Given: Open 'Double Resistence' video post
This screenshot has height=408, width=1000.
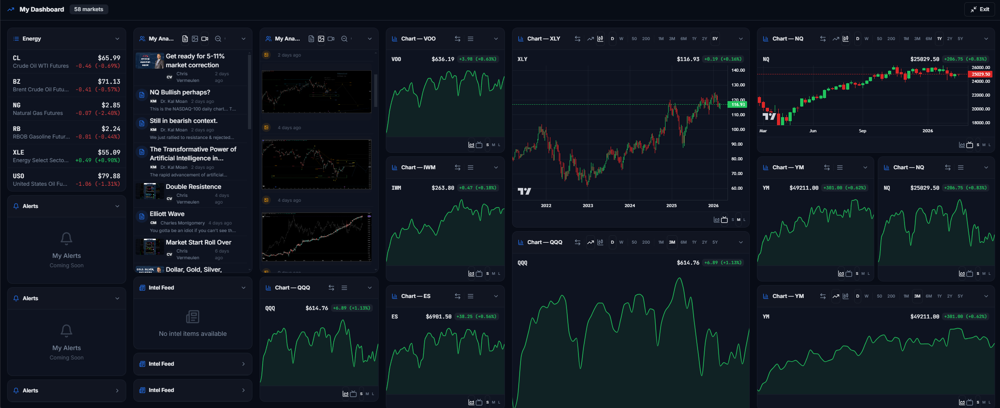Looking at the screenshot, I should 190,194.
